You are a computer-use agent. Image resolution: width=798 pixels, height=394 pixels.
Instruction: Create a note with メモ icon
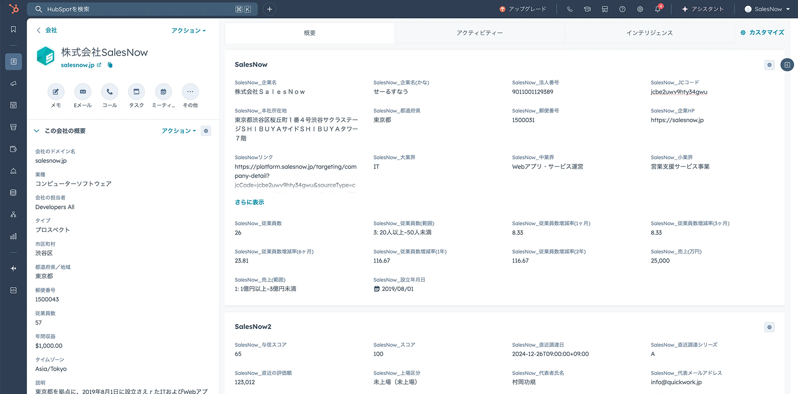tap(56, 92)
